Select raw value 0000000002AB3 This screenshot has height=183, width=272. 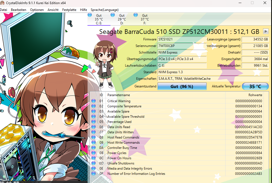248,174
